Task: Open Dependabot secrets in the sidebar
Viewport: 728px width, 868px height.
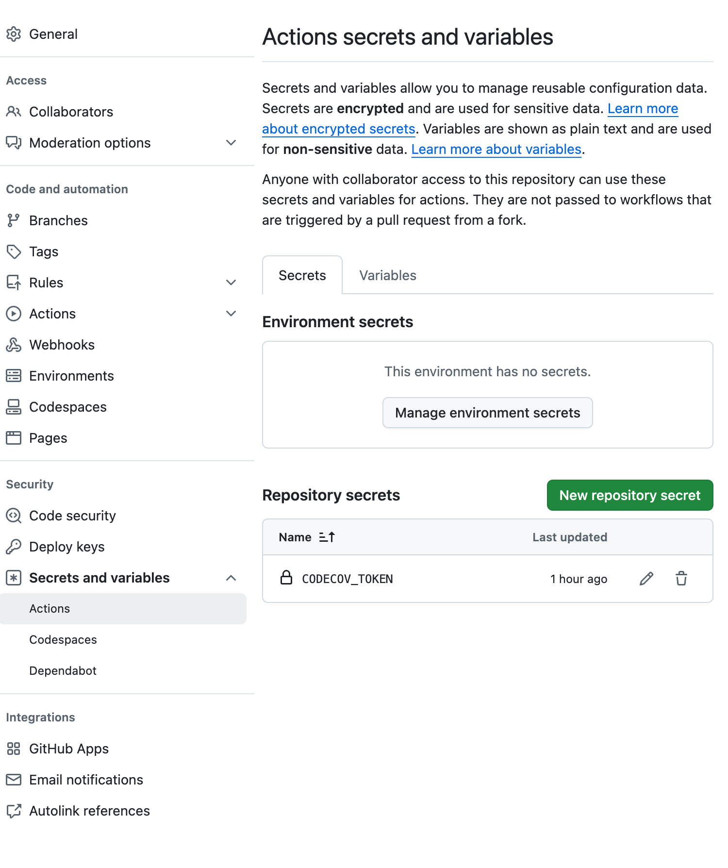Action: [63, 671]
